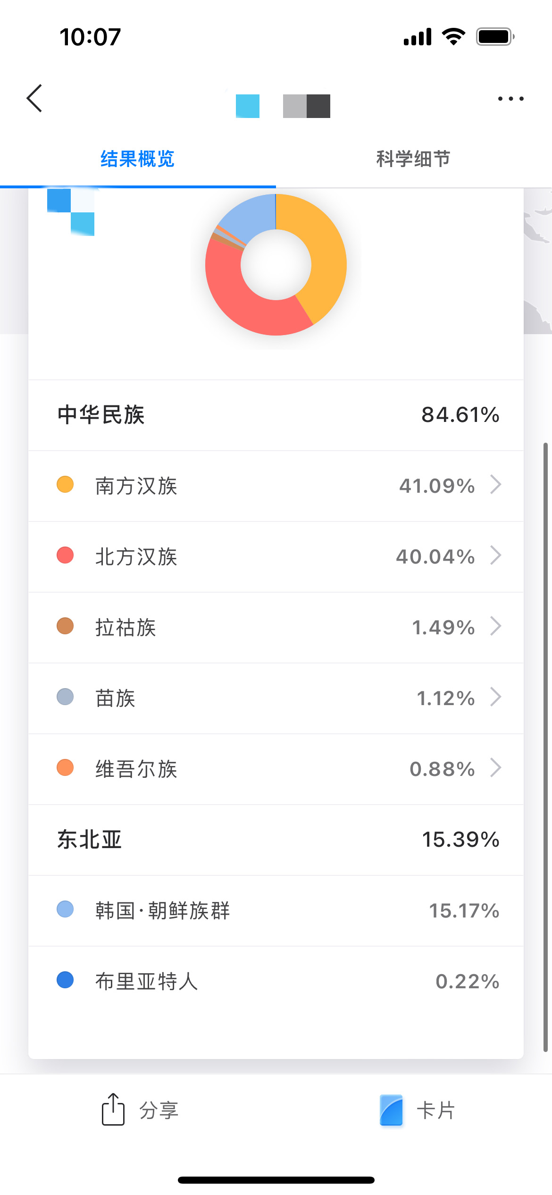
Task: Click the dark blue 布里亚特人 dot
Action: pos(65,980)
